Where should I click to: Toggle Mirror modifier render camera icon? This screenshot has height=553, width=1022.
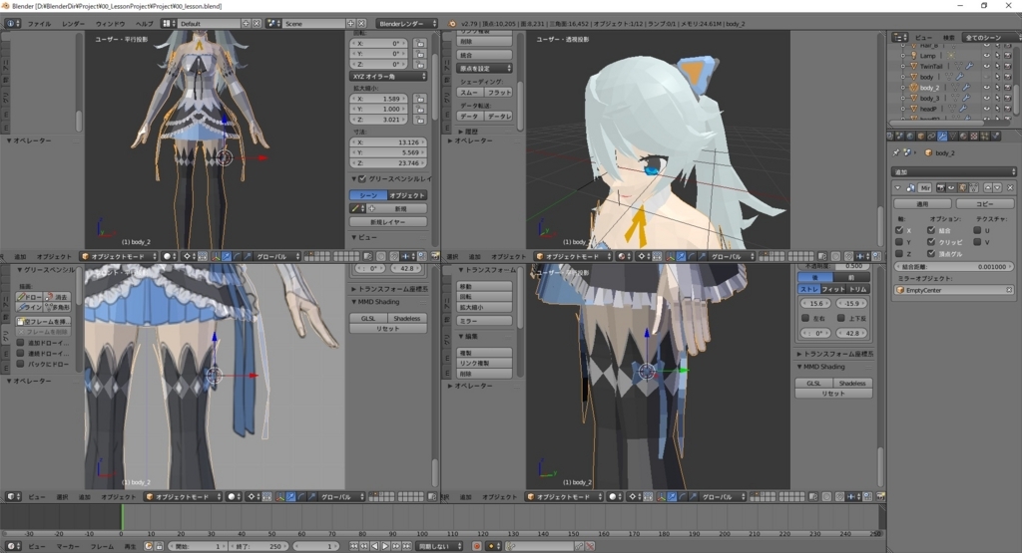[x=940, y=188]
